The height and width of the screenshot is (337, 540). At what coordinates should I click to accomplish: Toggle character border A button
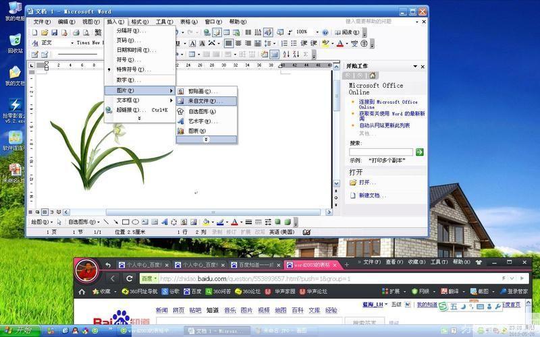pyautogui.click(x=192, y=43)
